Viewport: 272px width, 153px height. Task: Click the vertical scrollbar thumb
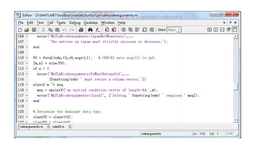235,87
